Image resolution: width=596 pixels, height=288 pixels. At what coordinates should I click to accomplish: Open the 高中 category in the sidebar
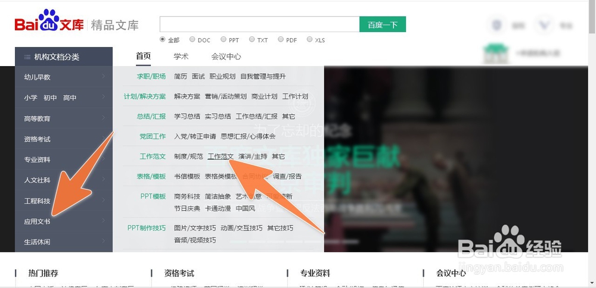(x=70, y=98)
